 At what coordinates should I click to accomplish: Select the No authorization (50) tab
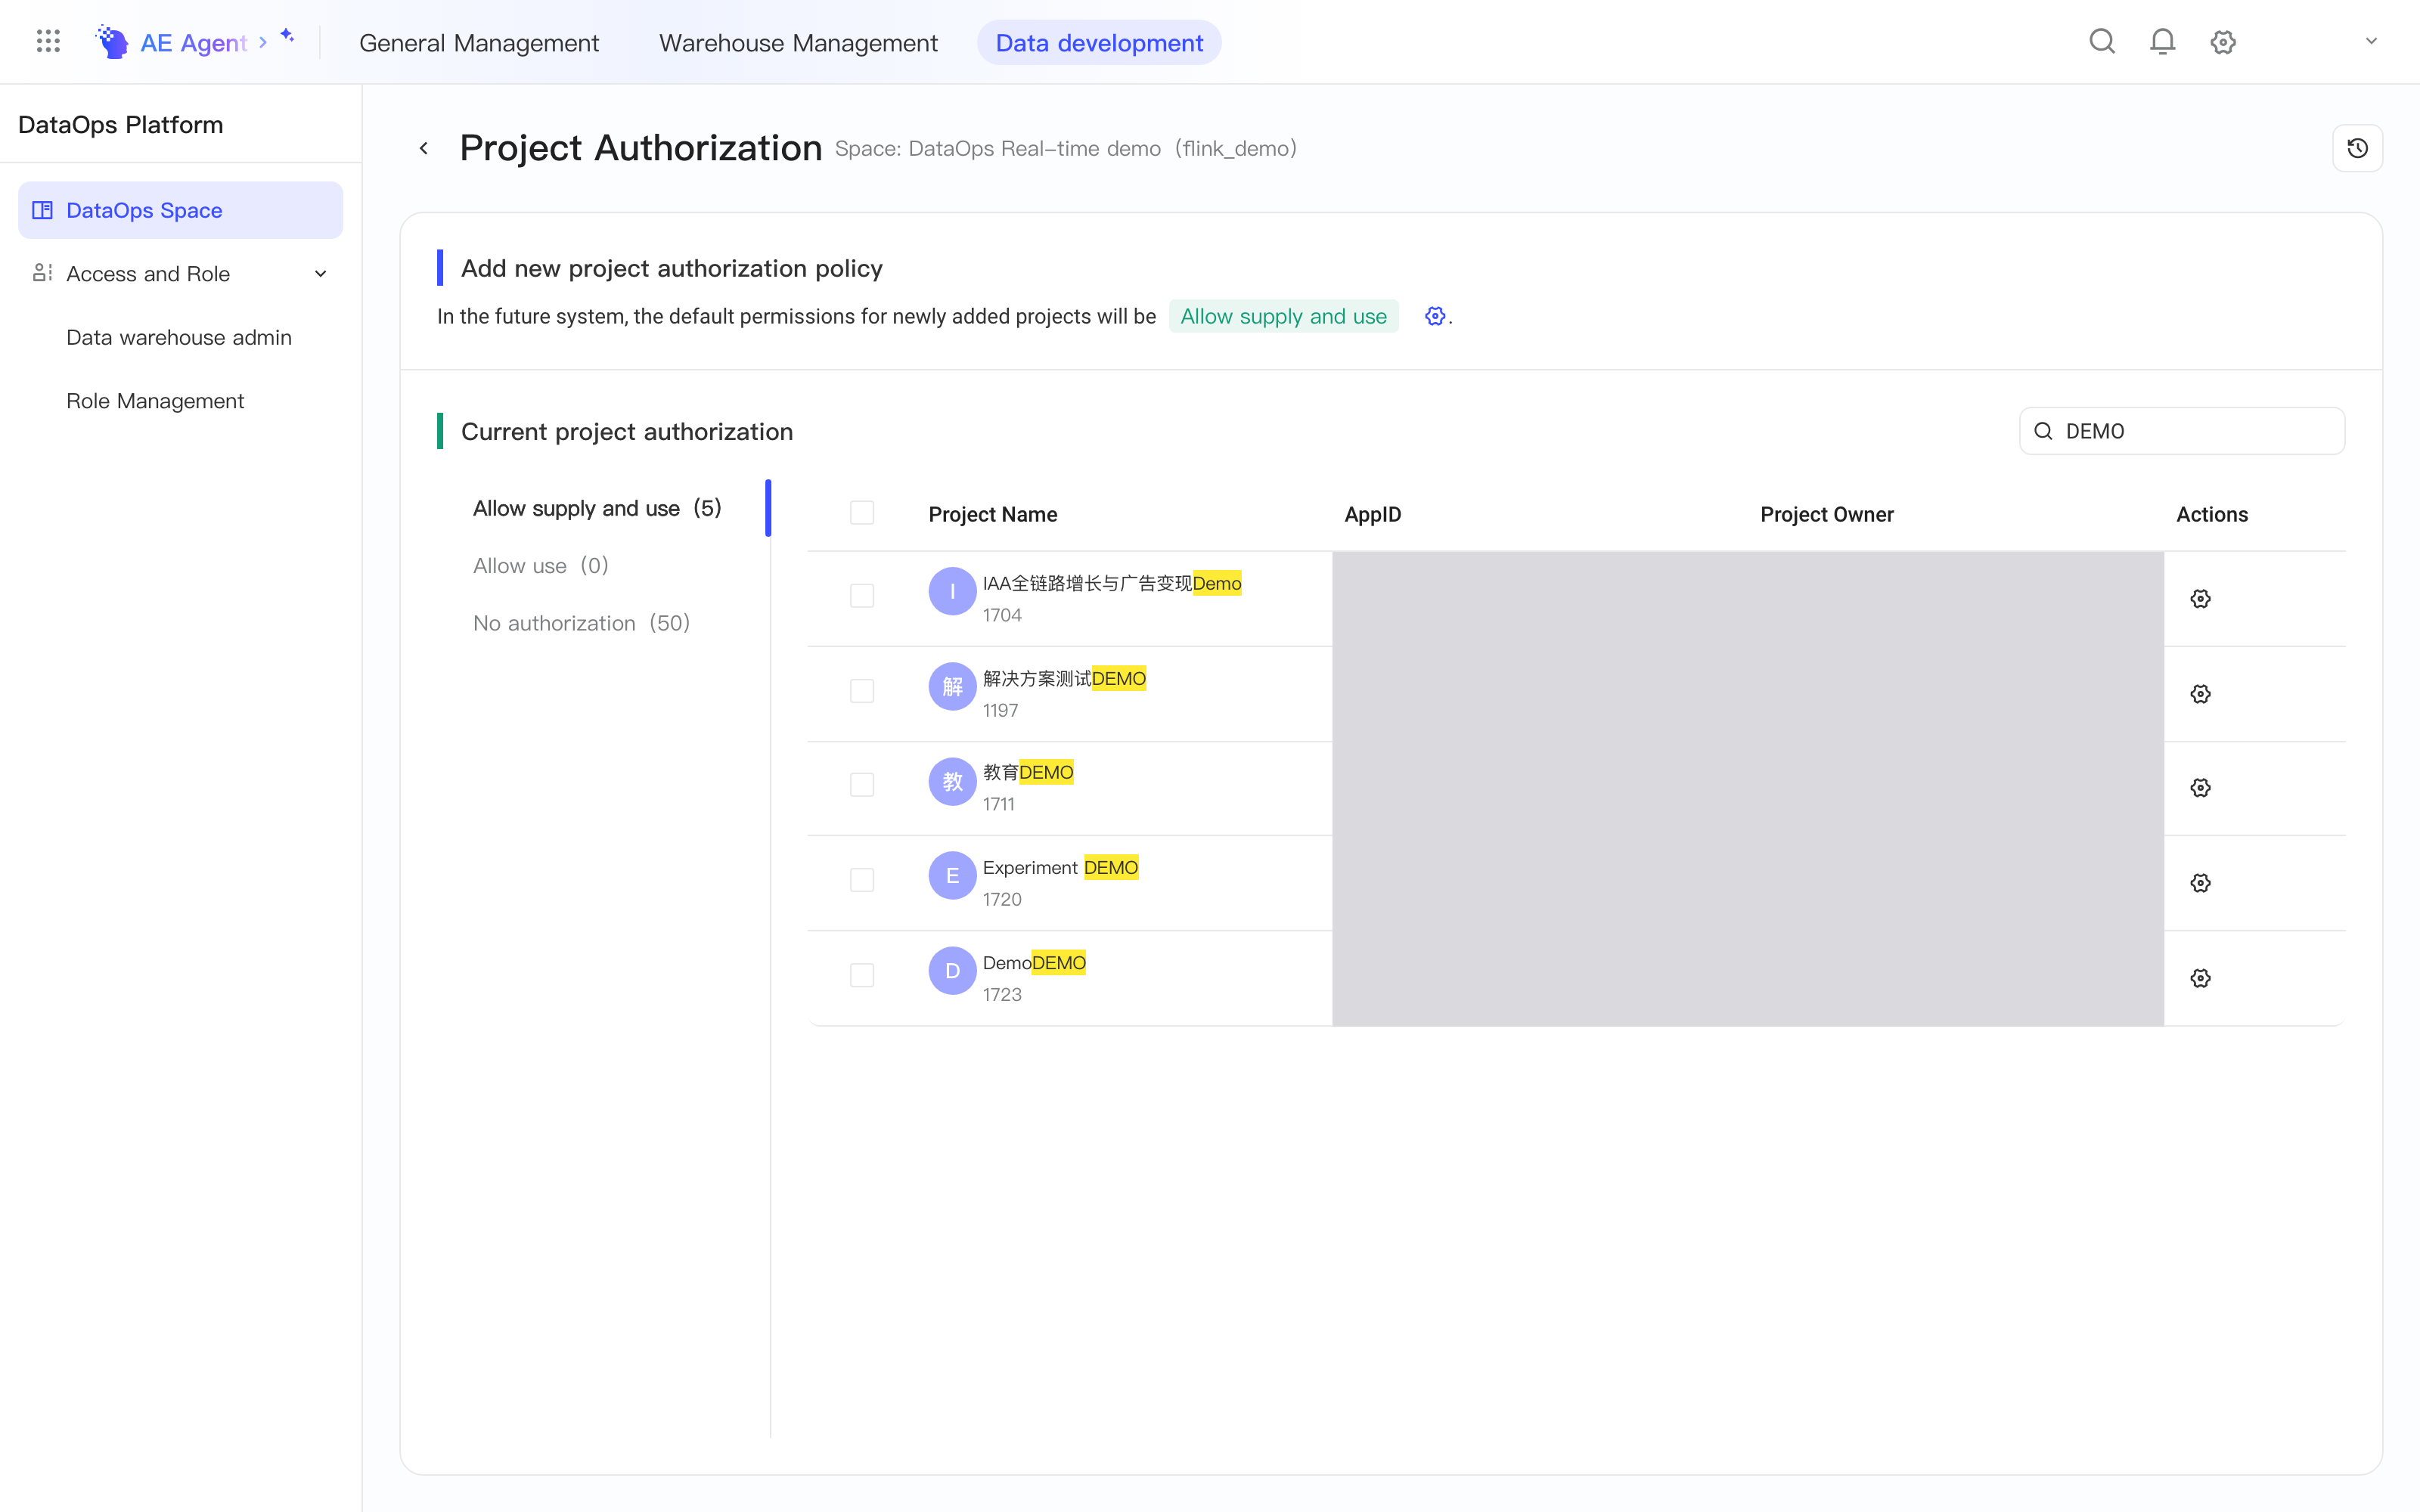pyautogui.click(x=582, y=623)
